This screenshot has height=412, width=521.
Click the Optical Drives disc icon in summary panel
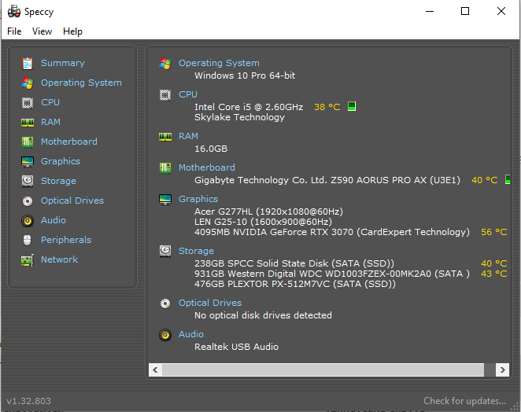tap(165, 303)
